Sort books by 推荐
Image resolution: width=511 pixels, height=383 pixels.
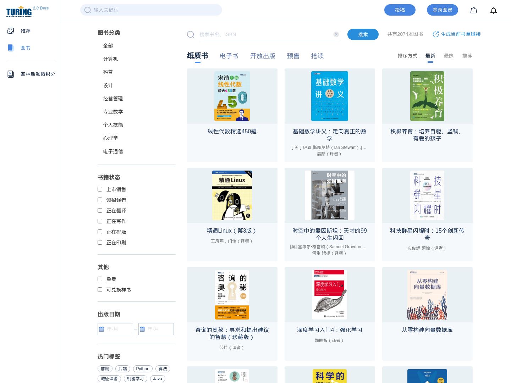point(467,56)
